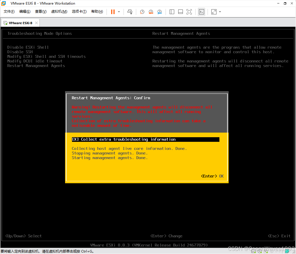The image size is (296, 254).
Task: Open the 选项卡(T) menu
Action: (x=79, y=12)
